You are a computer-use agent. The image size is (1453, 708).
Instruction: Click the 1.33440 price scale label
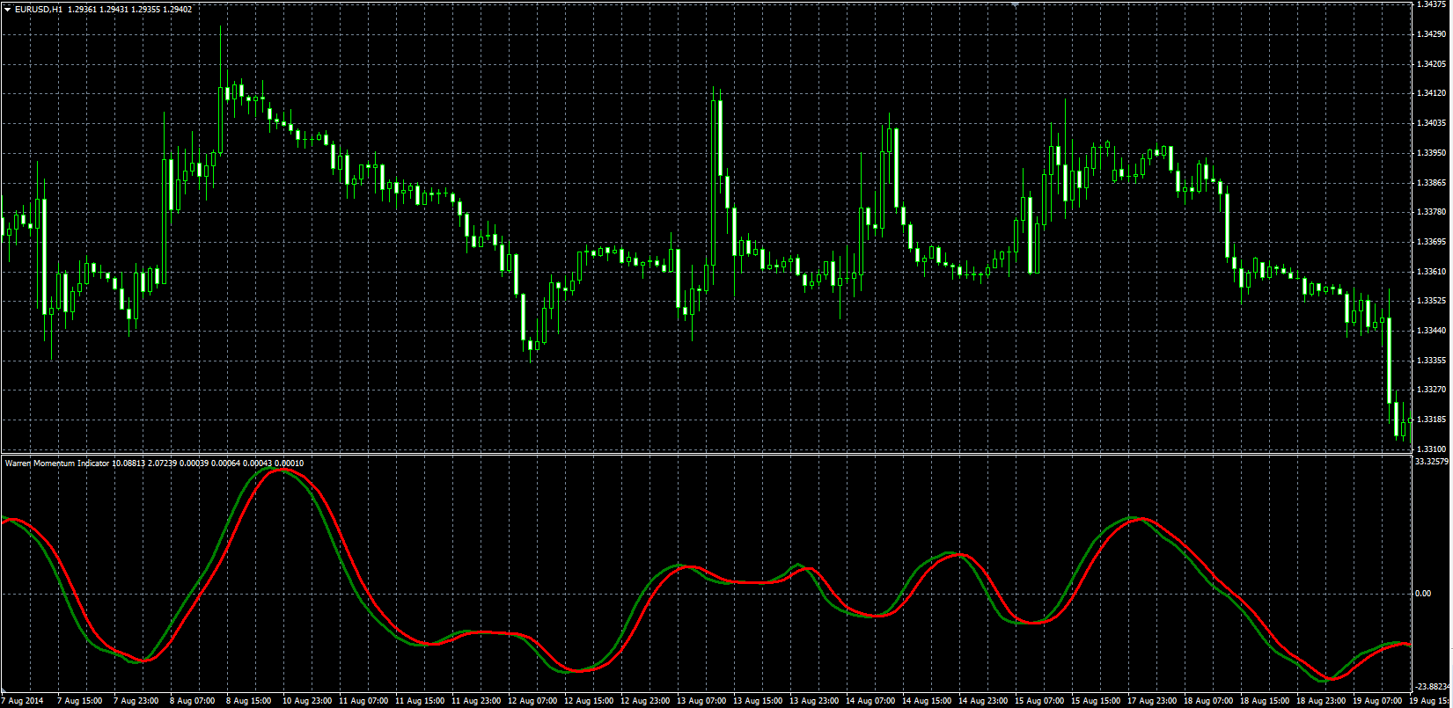point(1431,331)
